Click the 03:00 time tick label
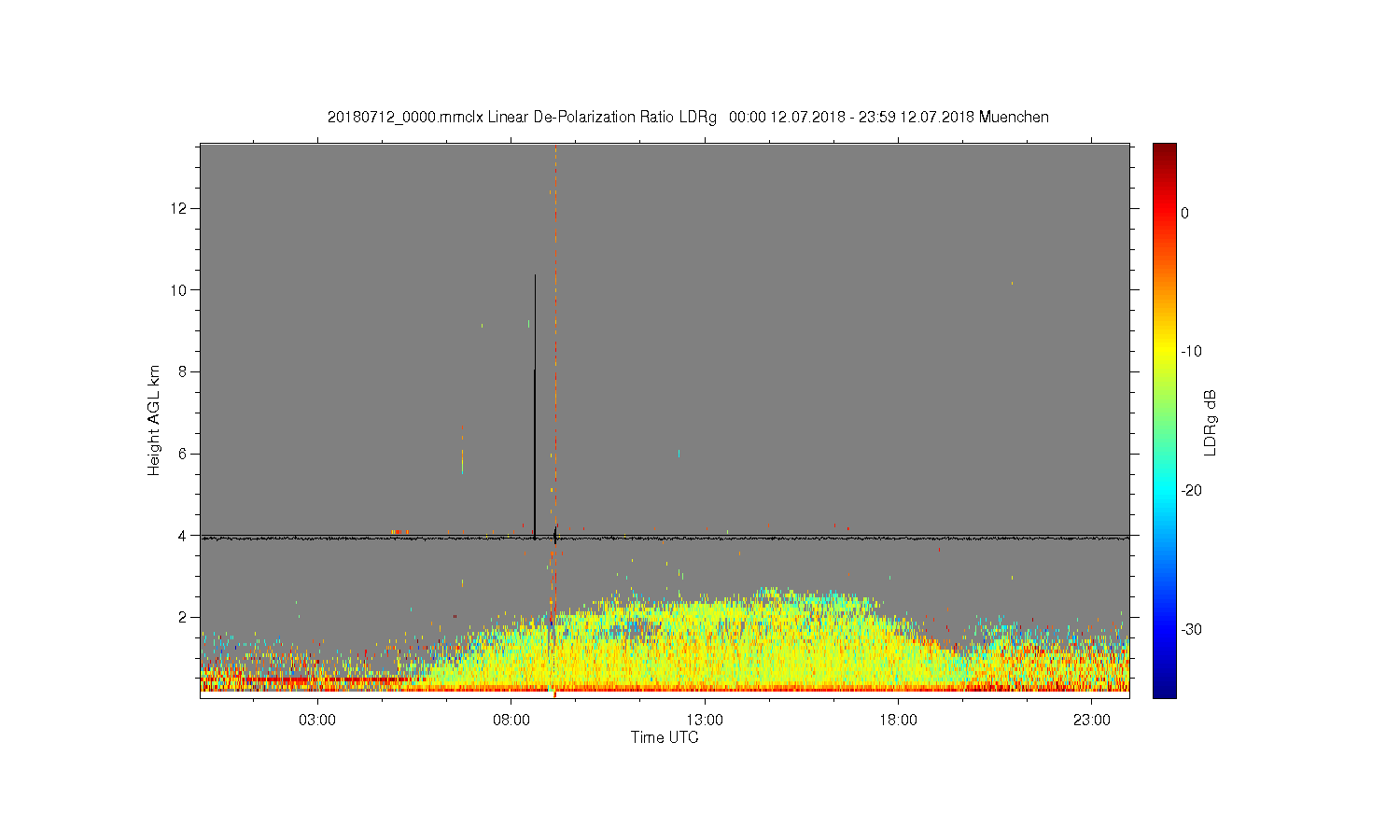This screenshot has width=1400, height=840. click(x=317, y=721)
